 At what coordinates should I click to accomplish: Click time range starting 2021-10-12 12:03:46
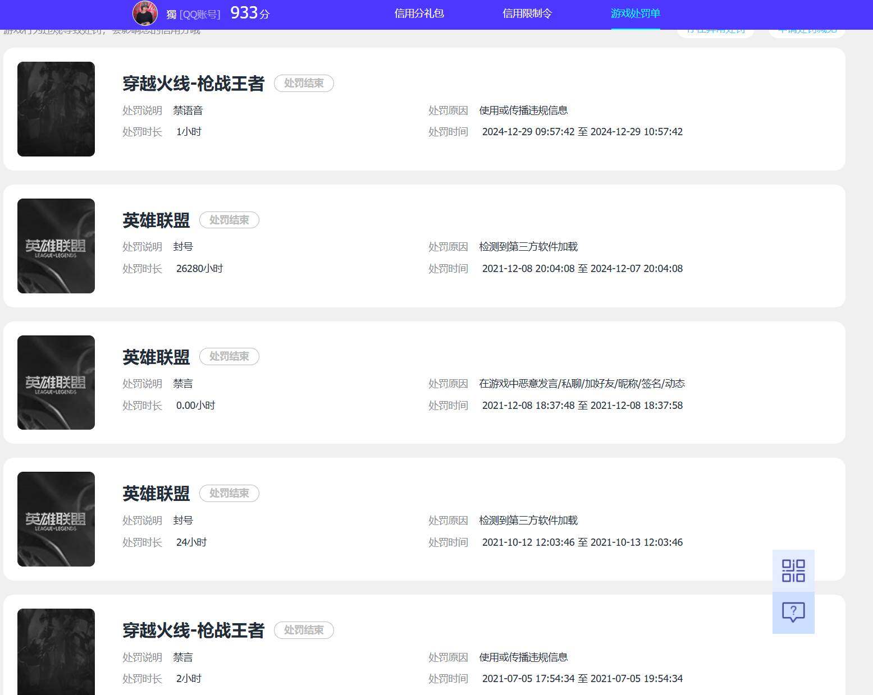[582, 542]
